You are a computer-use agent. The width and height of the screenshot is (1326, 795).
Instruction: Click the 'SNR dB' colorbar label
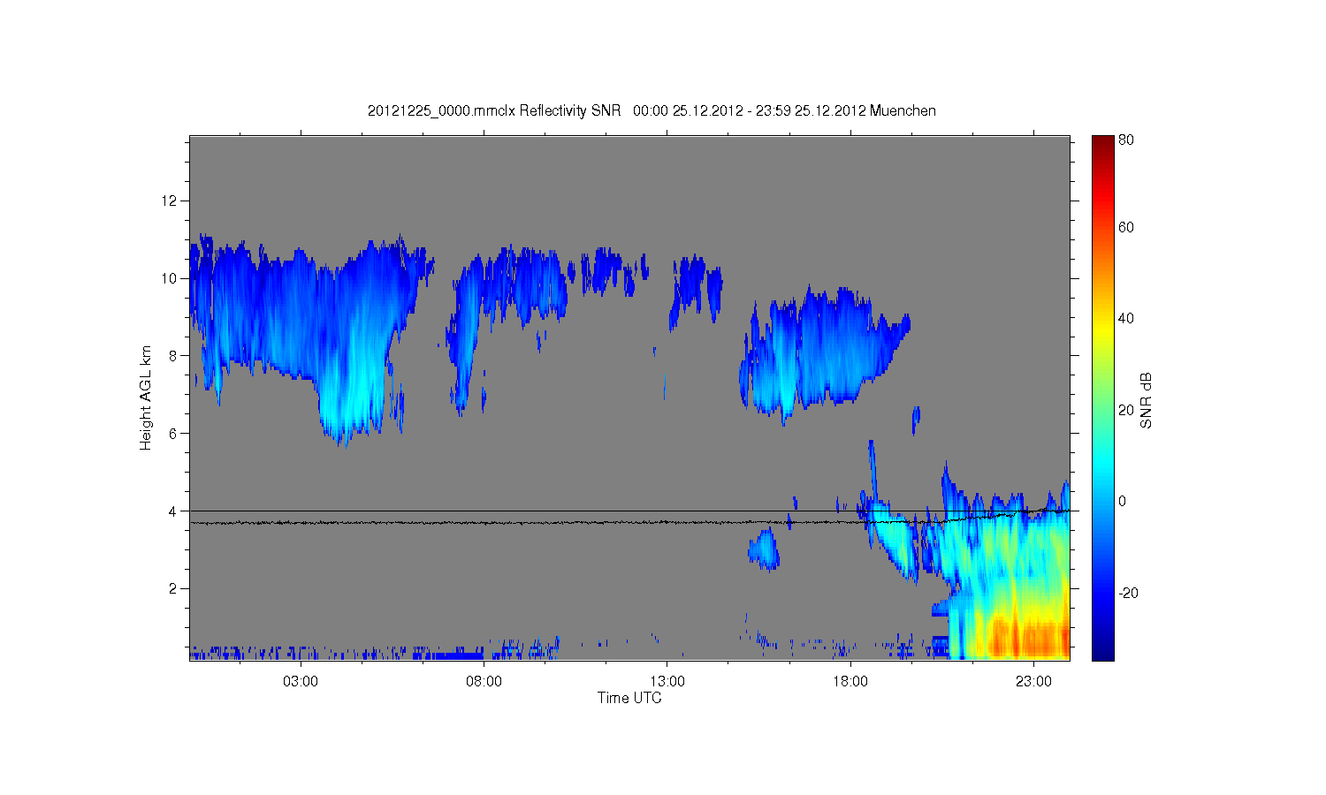[x=1147, y=400]
